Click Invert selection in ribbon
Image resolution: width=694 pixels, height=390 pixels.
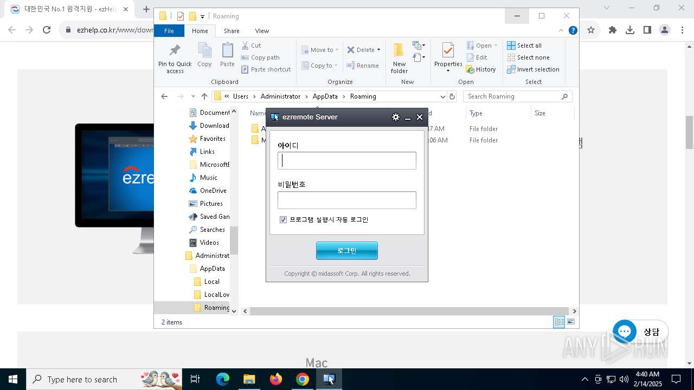(533, 69)
